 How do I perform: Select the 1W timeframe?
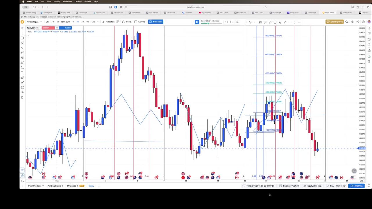(x=87, y=22)
